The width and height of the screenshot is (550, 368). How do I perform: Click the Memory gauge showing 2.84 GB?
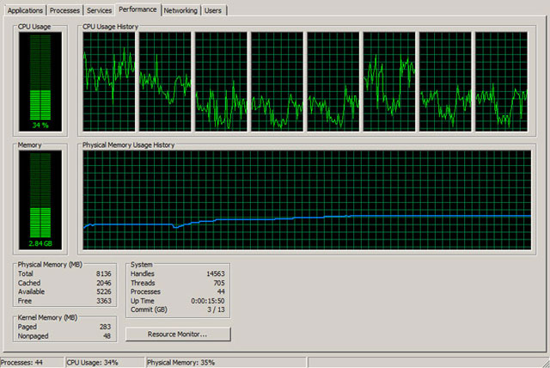[40, 200]
